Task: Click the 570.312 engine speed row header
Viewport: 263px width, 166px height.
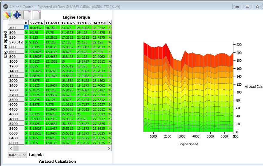Action: point(16,42)
